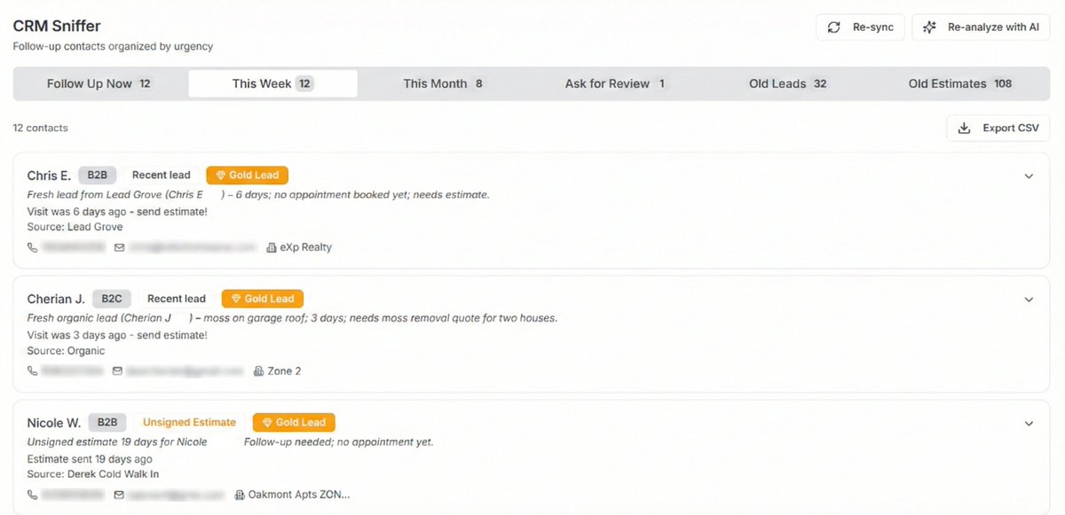The width and height of the screenshot is (1065, 515).
Task: Expand the Nicole W. contact card
Action: 1029,424
